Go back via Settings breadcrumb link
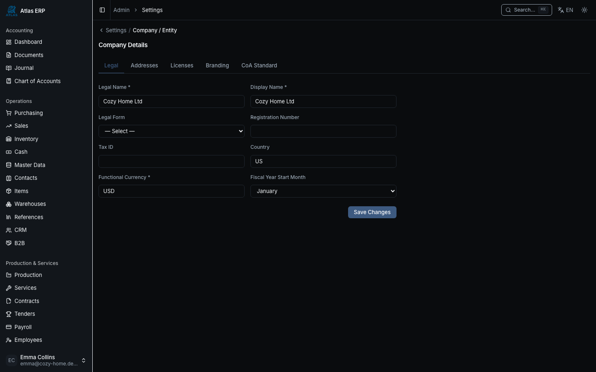 click(x=116, y=30)
